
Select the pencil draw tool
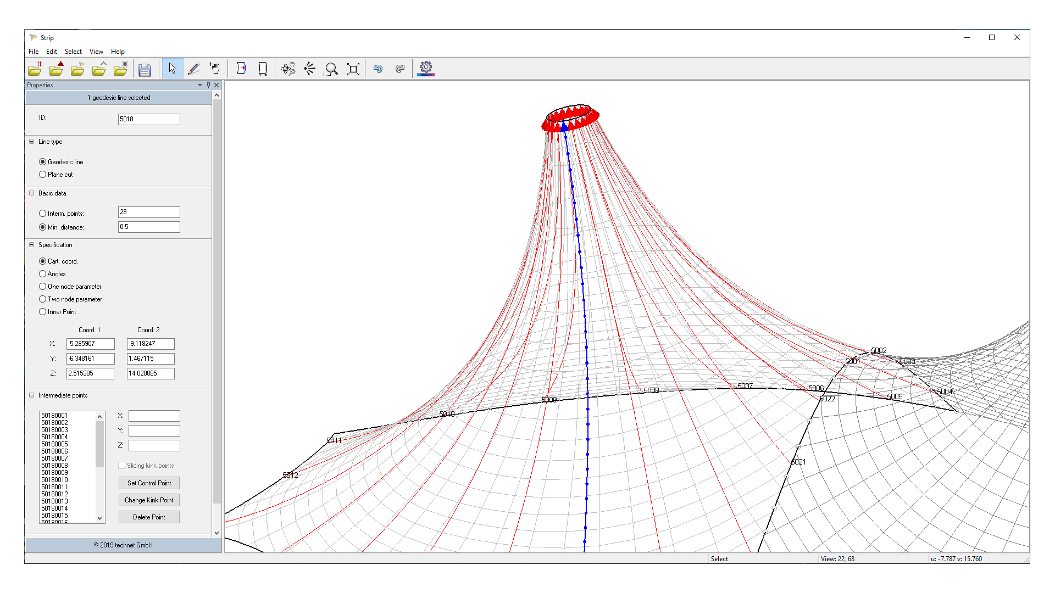click(193, 69)
